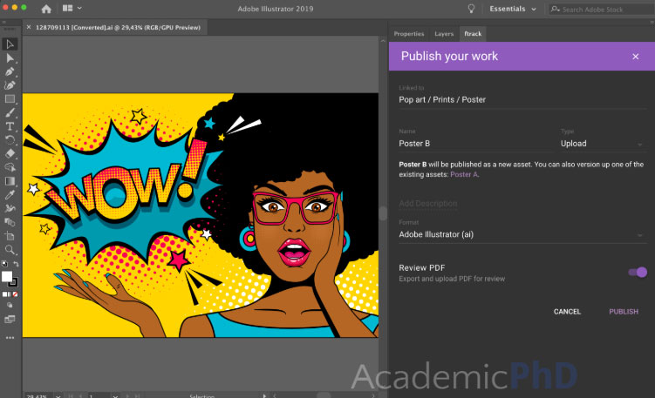The height and width of the screenshot is (398, 655).
Task: Open the Poster A asset link
Action: (464, 175)
